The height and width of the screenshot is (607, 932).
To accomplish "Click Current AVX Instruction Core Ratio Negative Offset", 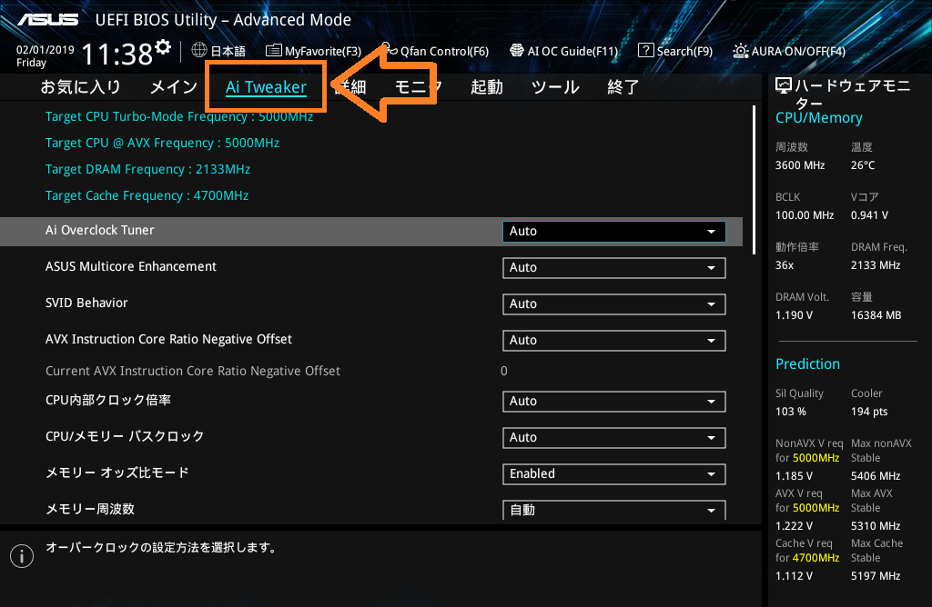I will tap(193, 371).
